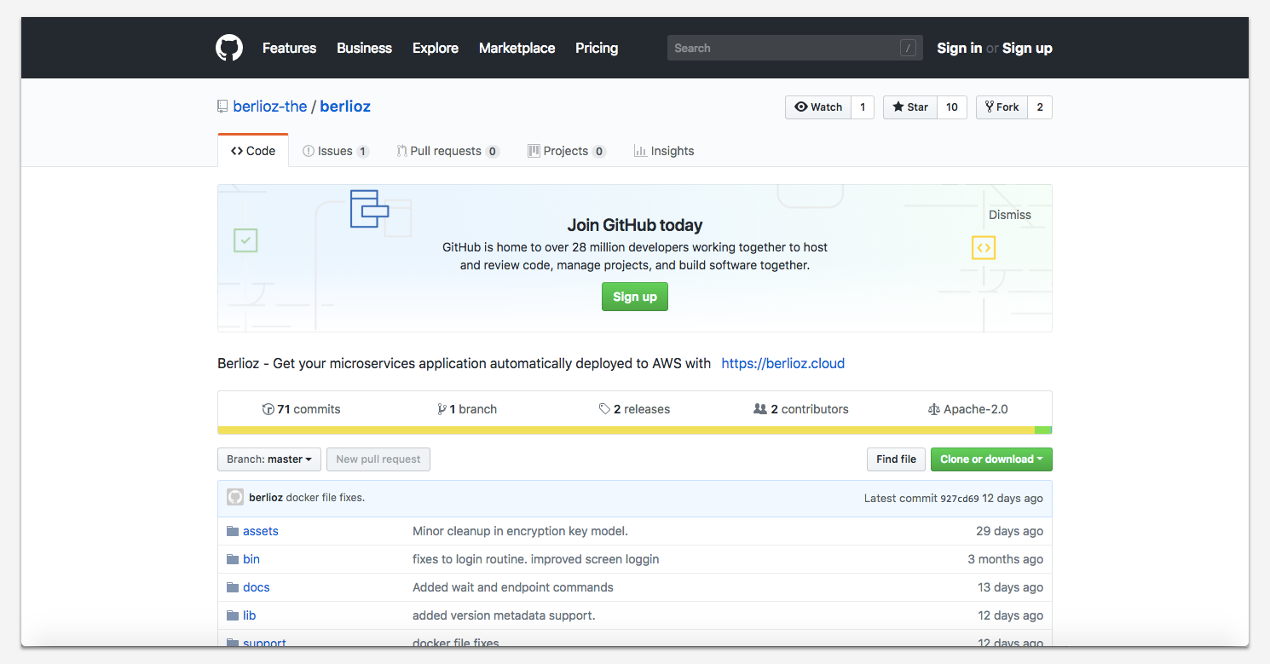Open the berlioz author link in commit row
The height and width of the screenshot is (664, 1270).
(x=266, y=498)
